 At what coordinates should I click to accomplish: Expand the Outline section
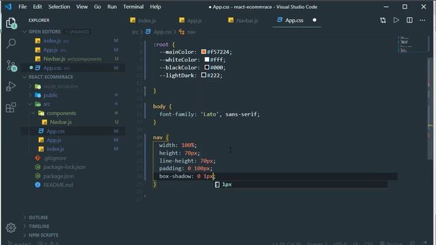(38, 218)
